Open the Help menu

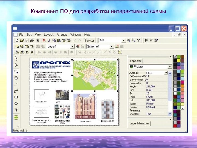tap(87, 35)
